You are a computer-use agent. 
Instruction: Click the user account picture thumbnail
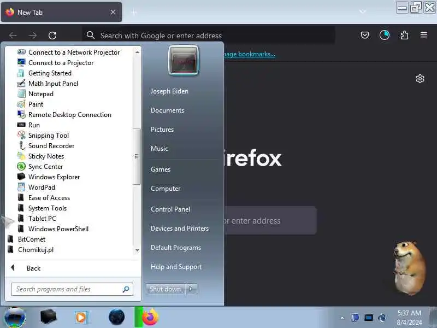tap(184, 61)
